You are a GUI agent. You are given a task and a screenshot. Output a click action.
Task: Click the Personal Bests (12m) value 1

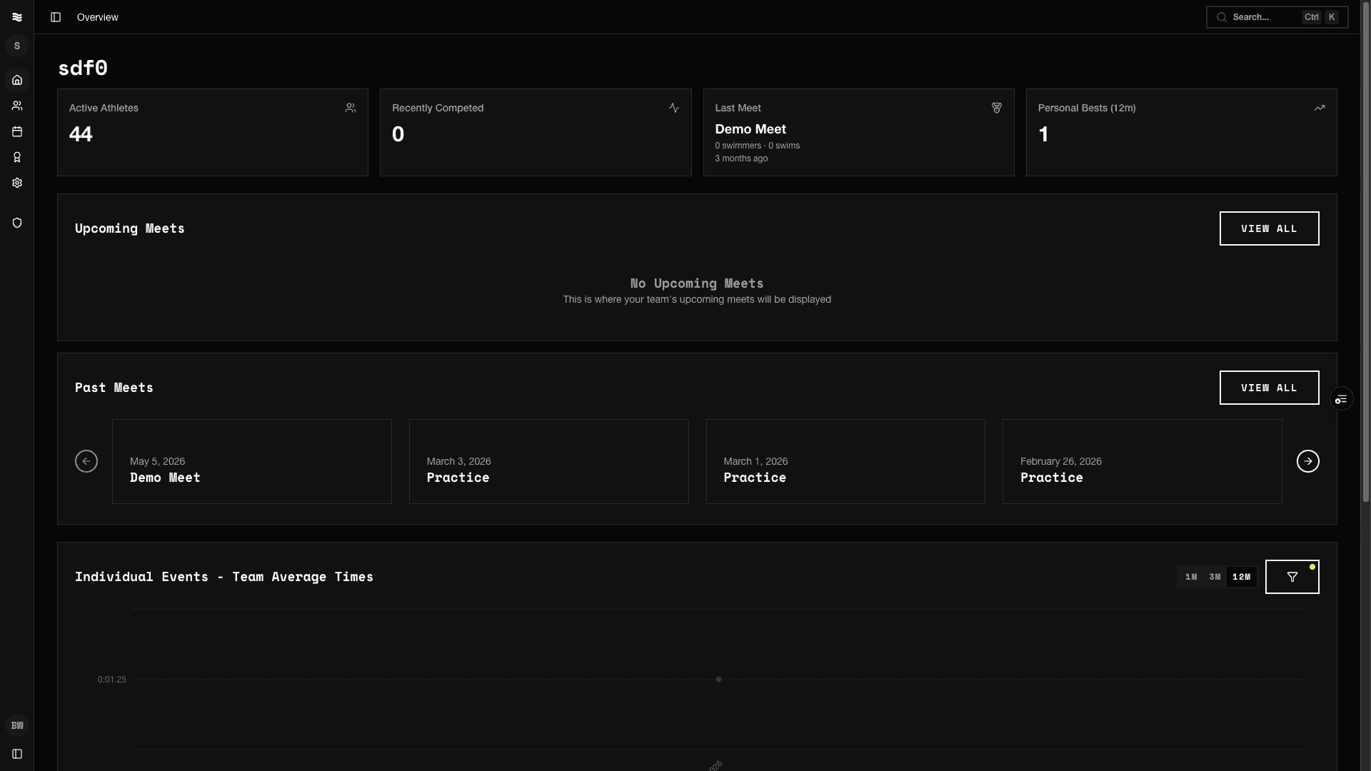tap(1043, 134)
